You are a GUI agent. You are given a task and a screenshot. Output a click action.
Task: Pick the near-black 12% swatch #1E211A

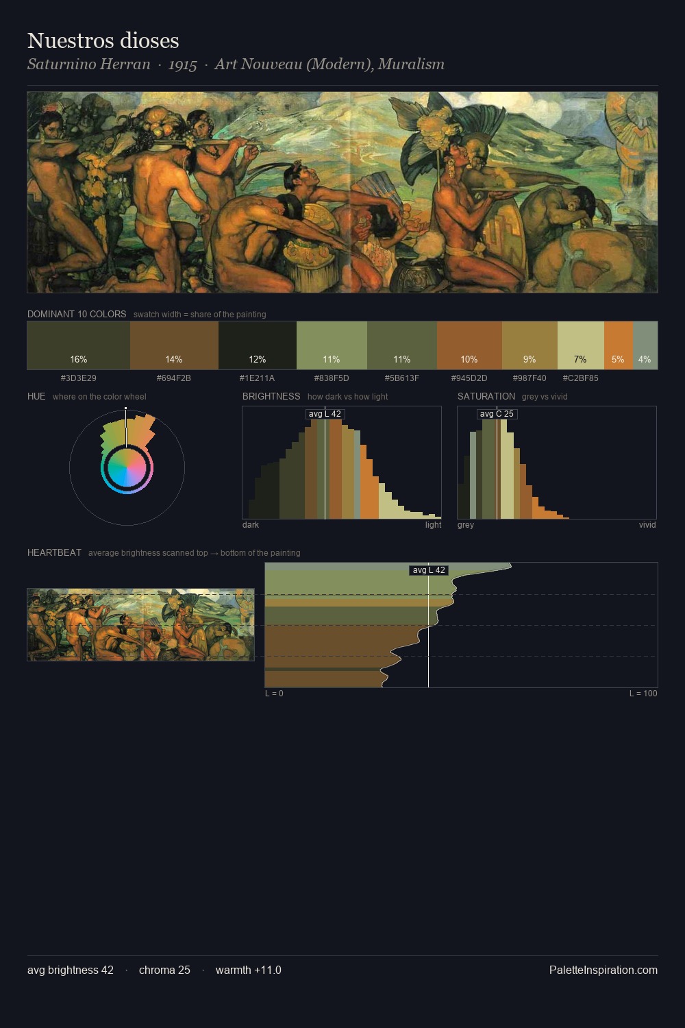tap(258, 345)
